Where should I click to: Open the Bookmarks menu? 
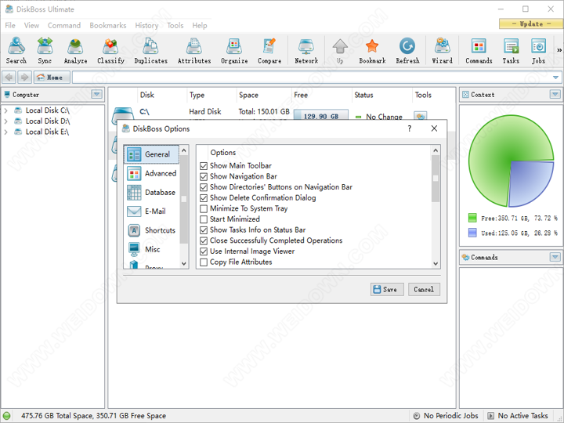[x=108, y=26]
